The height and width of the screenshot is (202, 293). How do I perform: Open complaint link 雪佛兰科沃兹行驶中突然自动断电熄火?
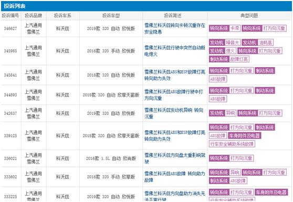coord(174,51)
